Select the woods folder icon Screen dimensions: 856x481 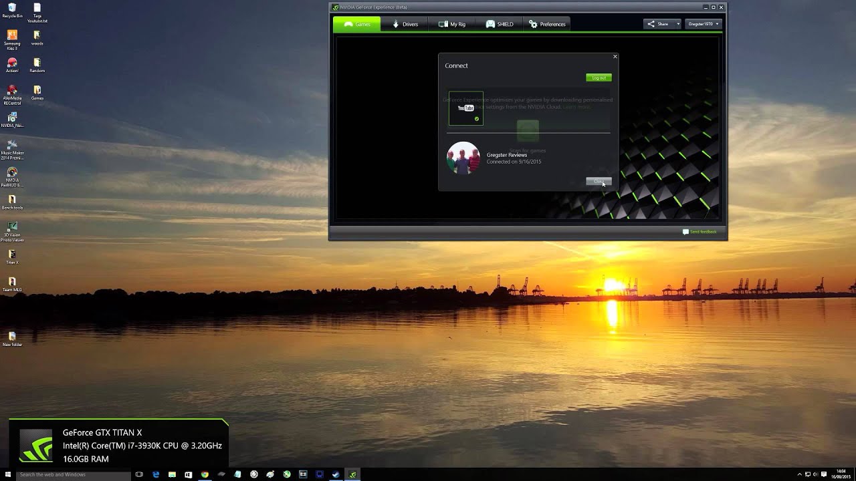coord(37,38)
